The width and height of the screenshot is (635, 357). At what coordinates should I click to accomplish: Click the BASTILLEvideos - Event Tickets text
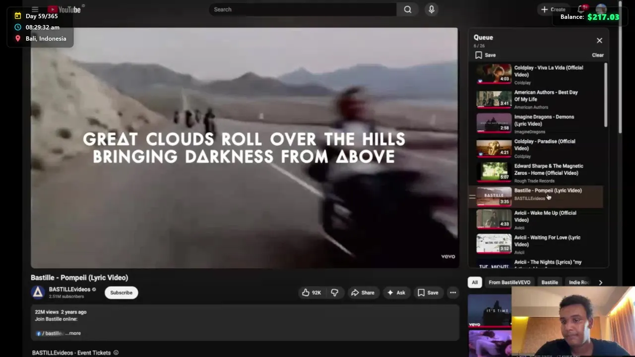click(x=71, y=353)
